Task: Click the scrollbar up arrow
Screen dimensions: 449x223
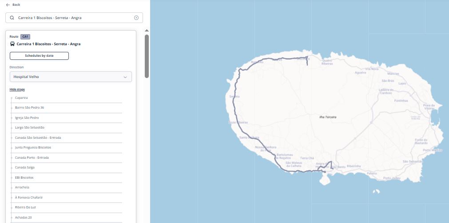Action: [147, 31]
